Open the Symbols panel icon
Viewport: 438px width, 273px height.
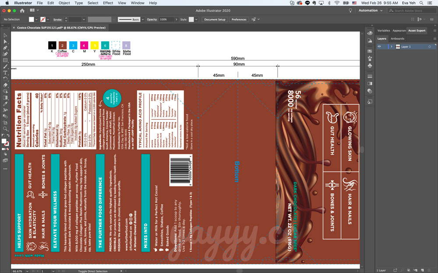coord(370,66)
